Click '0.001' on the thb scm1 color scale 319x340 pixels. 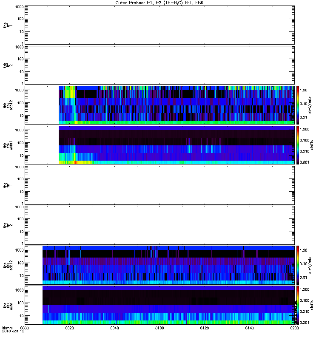(305, 162)
